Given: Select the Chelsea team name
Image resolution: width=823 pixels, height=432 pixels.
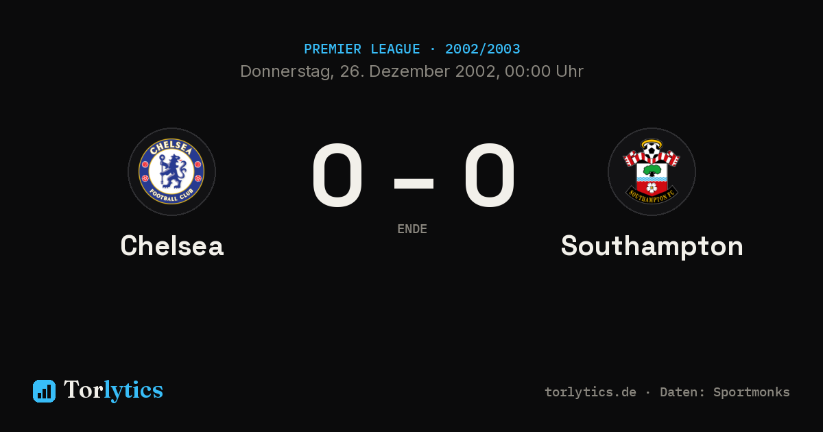Looking at the screenshot, I should [172, 246].
